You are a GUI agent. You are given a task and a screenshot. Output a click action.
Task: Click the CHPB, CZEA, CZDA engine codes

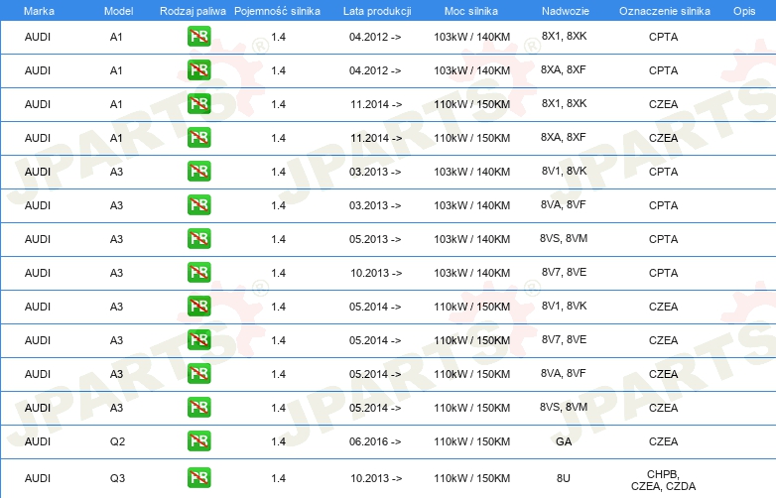click(663, 480)
